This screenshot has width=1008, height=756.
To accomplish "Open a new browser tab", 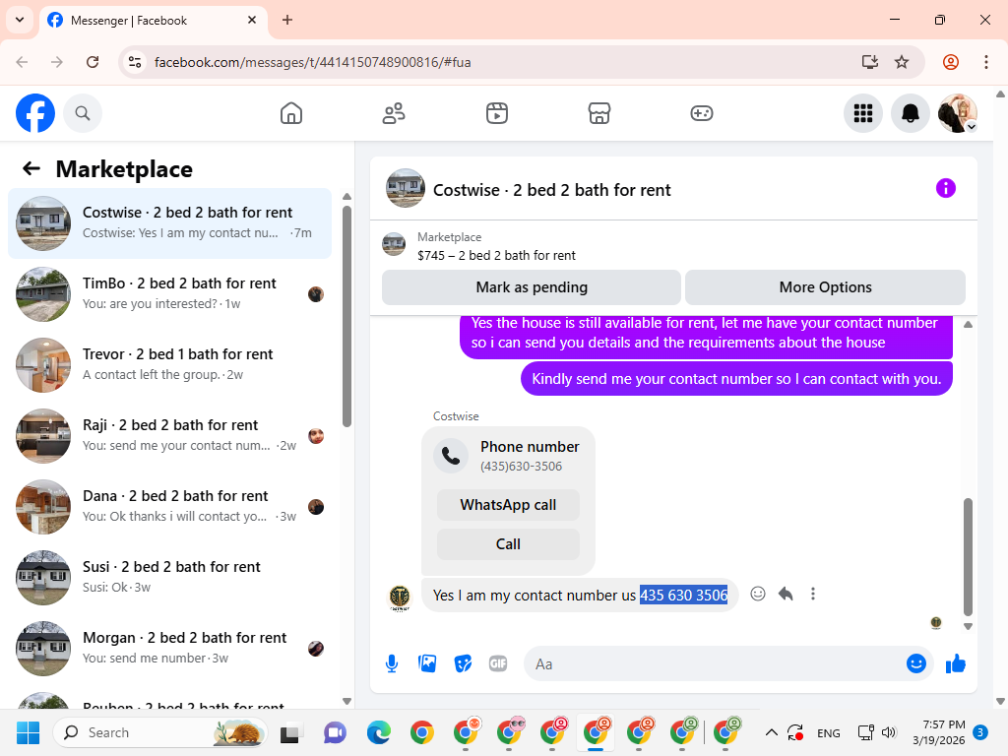I will (287, 20).
